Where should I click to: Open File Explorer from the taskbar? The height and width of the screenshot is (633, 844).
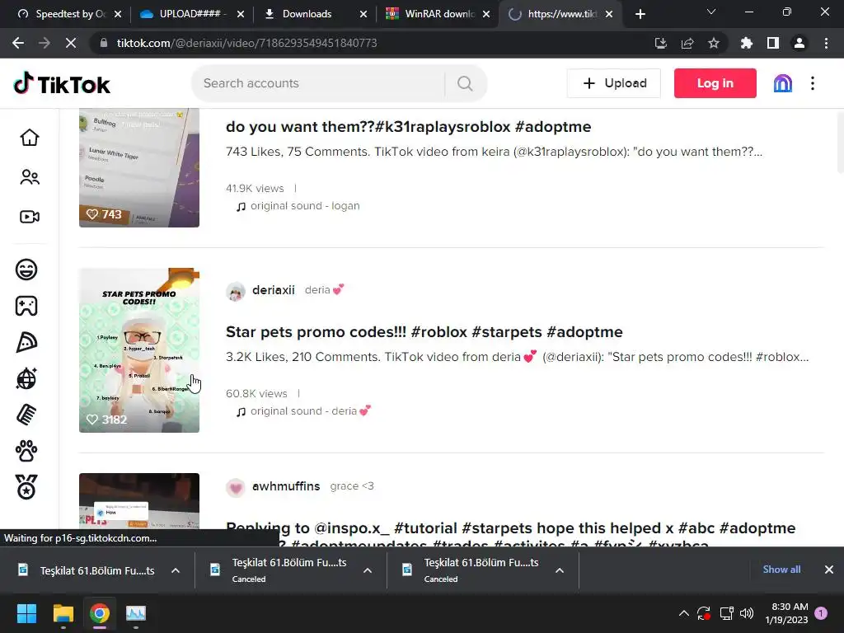pos(63,613)
